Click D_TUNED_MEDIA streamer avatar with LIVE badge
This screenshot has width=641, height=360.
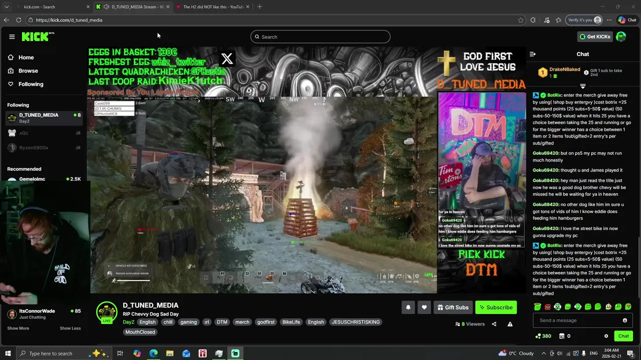(x=107, y=312)
